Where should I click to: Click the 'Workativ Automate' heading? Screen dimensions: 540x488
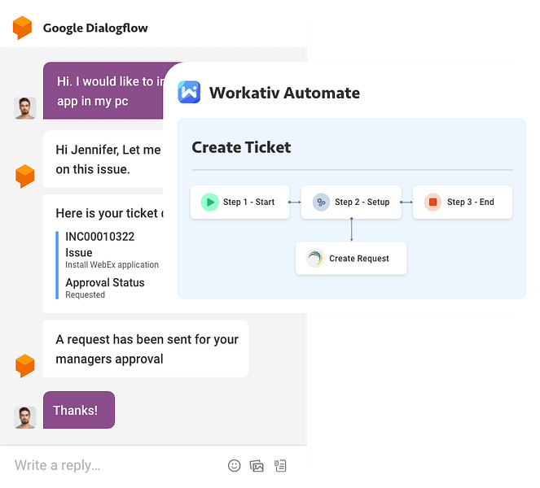(x=284, y=93)
